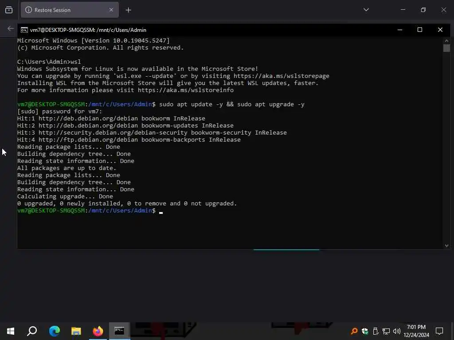Click the USB safely remove icon
Viewport: 454px width, 340px height.
point(376,331)
